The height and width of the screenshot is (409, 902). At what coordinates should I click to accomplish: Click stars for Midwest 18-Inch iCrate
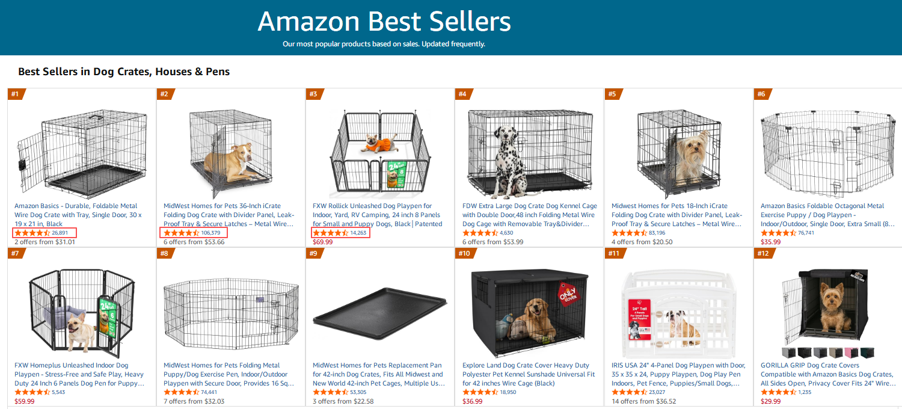[629, 233]
